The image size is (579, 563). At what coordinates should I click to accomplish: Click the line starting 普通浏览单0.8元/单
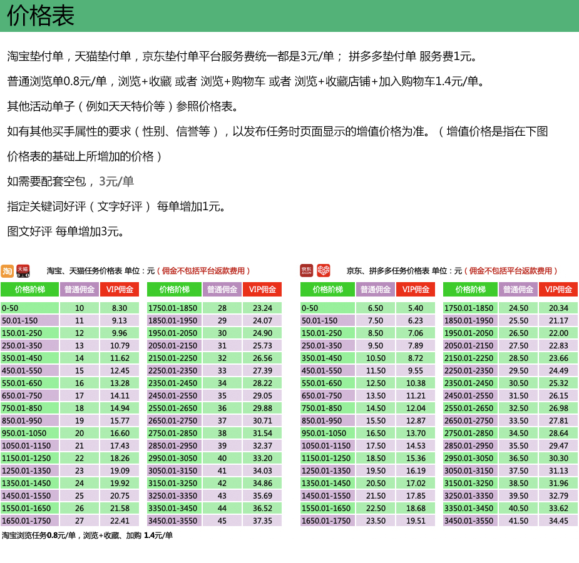246,81
